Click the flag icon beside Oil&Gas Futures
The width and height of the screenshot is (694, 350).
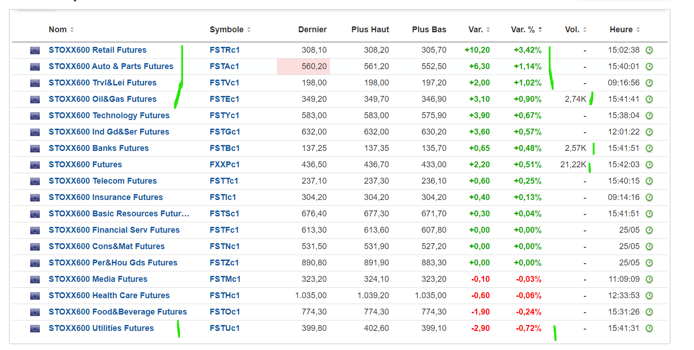coord(35,99)
